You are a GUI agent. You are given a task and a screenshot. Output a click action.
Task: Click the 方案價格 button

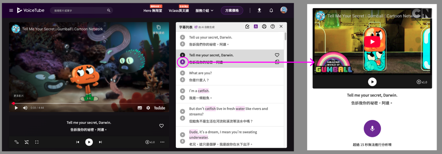pyautogui.click(x=232, y=10)
